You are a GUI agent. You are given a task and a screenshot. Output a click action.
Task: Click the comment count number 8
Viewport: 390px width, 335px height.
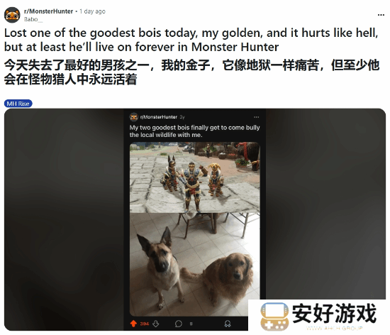click(x=191, y=324)
